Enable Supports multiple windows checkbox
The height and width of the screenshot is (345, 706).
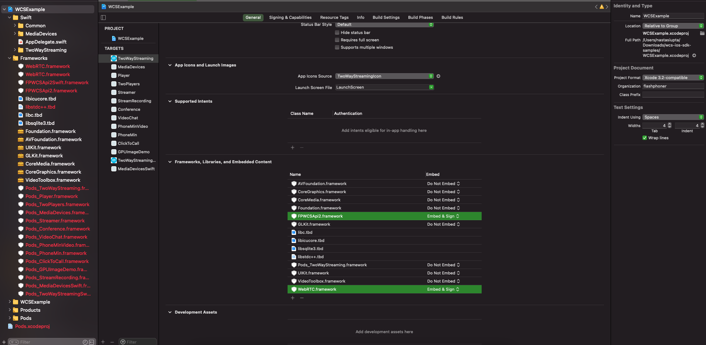click(337, 47)
